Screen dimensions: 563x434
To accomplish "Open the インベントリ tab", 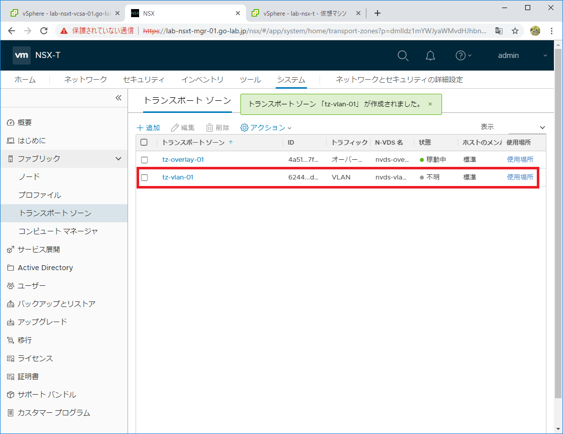I will click(202, 80).
